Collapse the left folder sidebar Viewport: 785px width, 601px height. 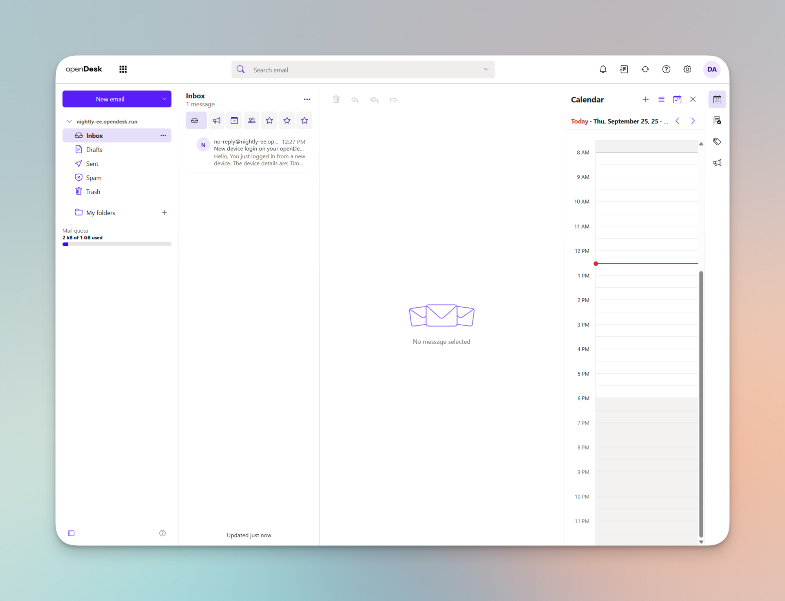71,533
